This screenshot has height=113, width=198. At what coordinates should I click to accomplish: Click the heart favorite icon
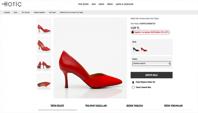coord(133,87)
